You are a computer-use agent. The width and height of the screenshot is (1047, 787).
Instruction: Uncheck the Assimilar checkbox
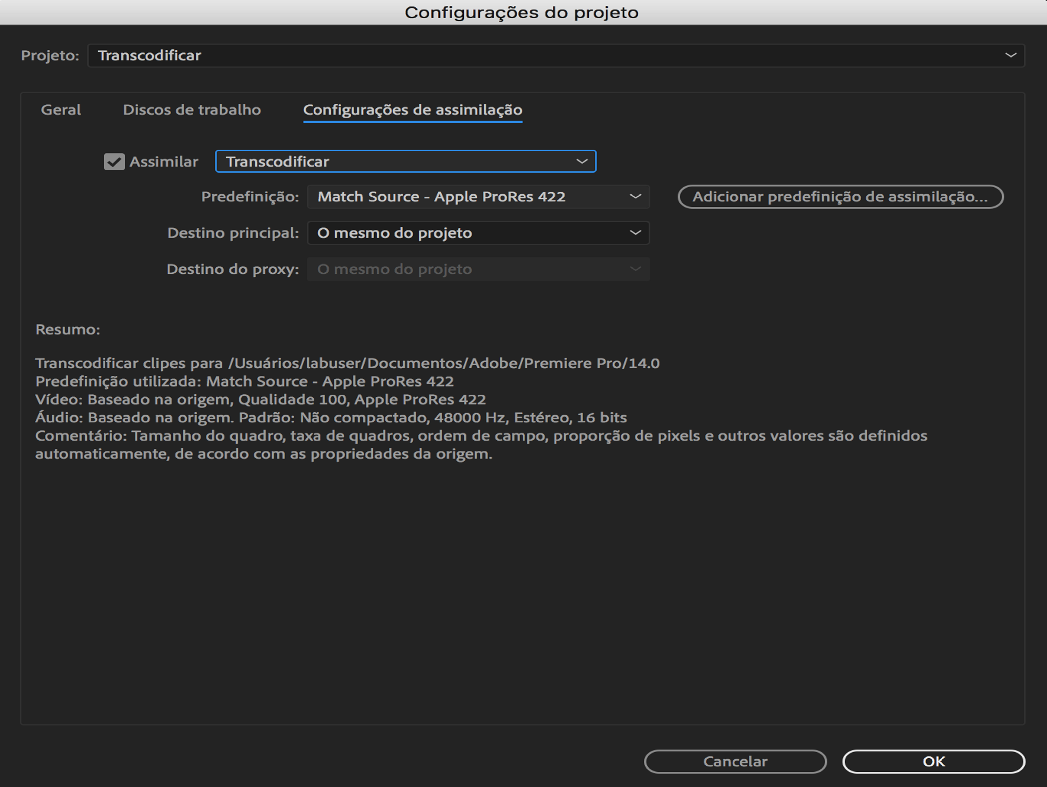click(x=114, y=162)
